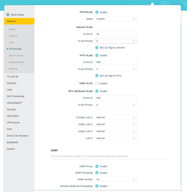Select the Wireless menu item
Viewport: 187px width, 192px height.
pyautogui.click(x=12, y=83)
